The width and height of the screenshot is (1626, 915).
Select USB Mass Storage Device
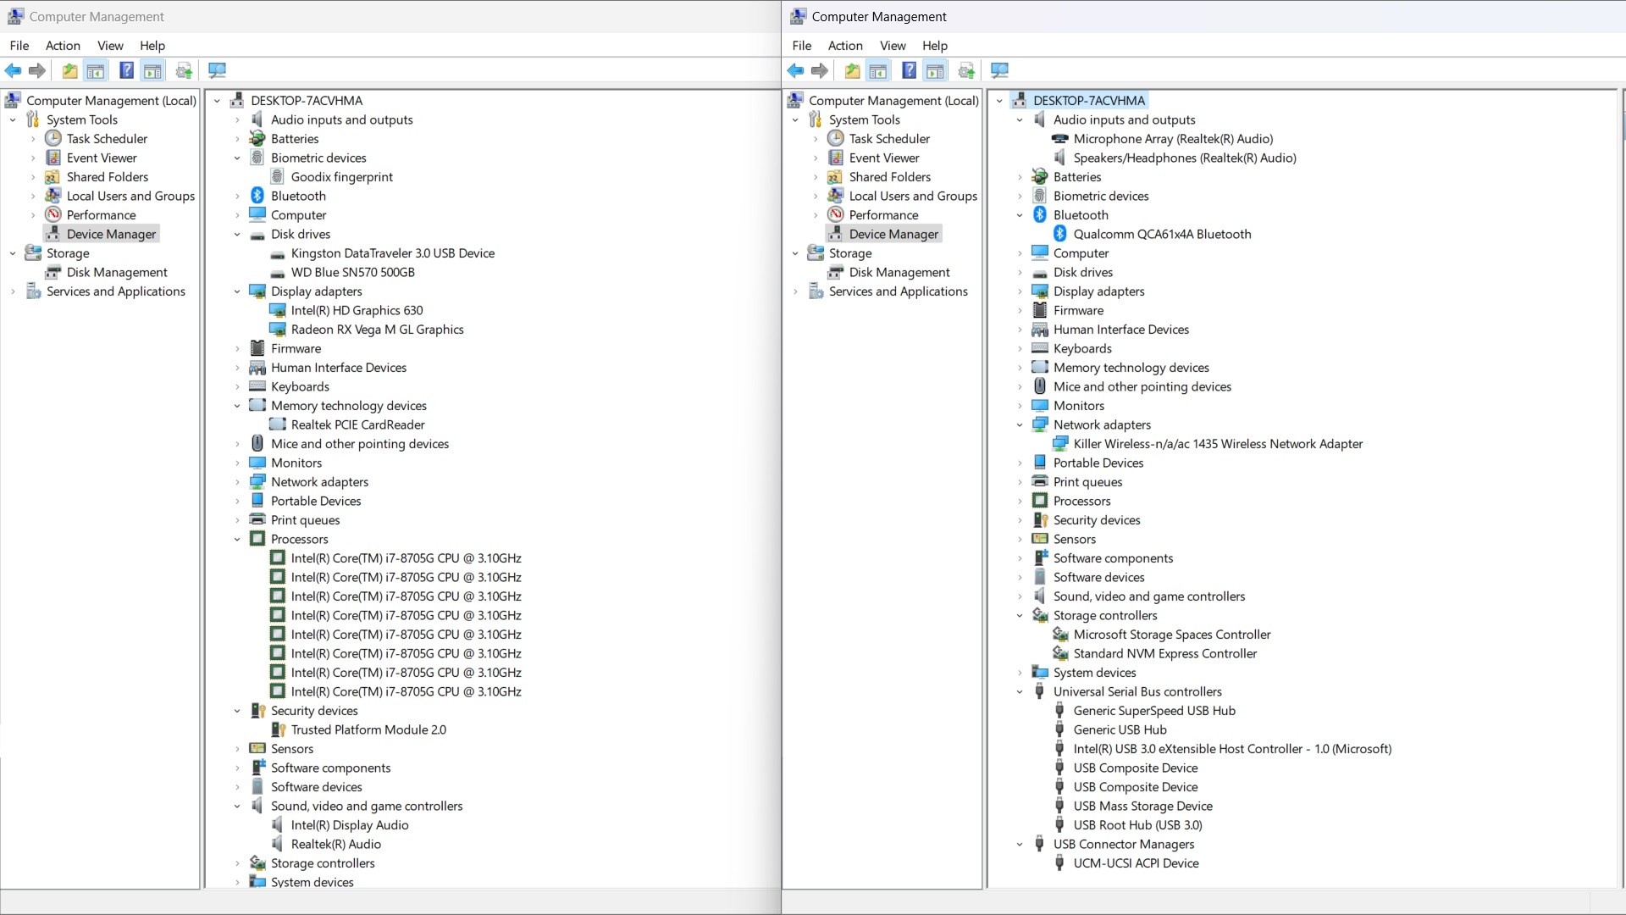[1142, 806]
